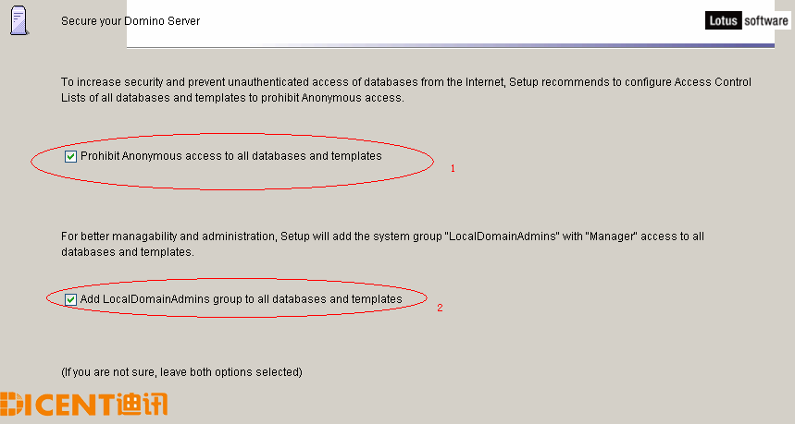
Task: Click the paragraph about Access Control Lists
Action: pos(406,90)
